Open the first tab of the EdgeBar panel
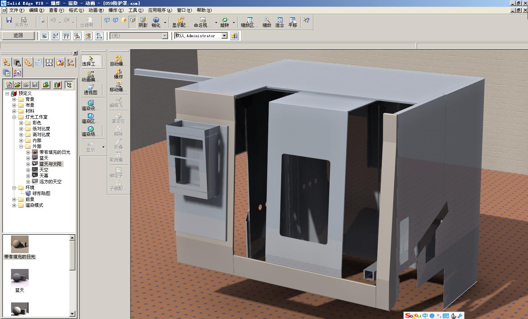The image size is (528, 319). click(x=7, y=63)
